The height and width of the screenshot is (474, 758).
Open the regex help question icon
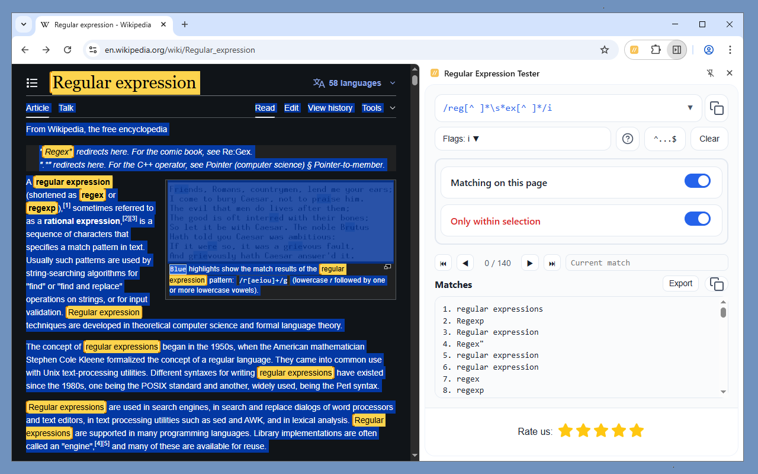pos(628,139)
